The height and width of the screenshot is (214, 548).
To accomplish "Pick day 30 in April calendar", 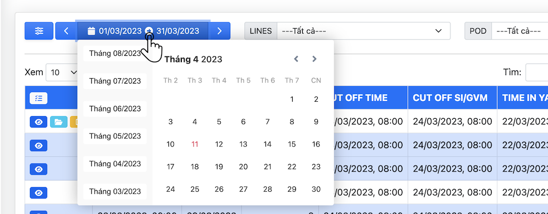I will [x=316, y=189].
